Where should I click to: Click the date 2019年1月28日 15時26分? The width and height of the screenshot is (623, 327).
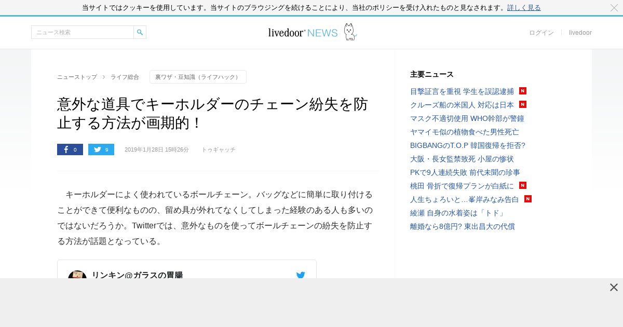157,149
